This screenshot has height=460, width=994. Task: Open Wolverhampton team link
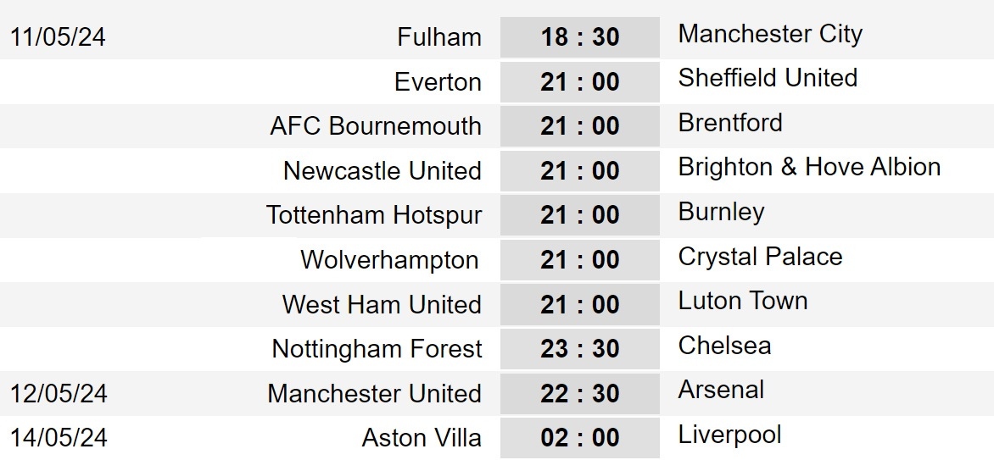click(389, 260)
